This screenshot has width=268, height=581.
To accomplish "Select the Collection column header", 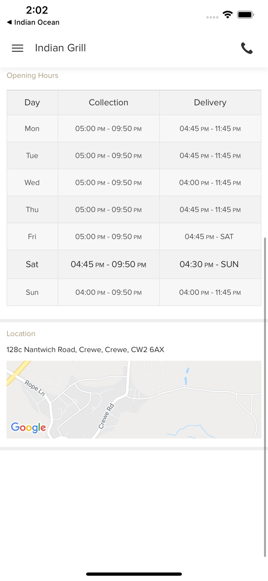I will click(x=108, y=103).
